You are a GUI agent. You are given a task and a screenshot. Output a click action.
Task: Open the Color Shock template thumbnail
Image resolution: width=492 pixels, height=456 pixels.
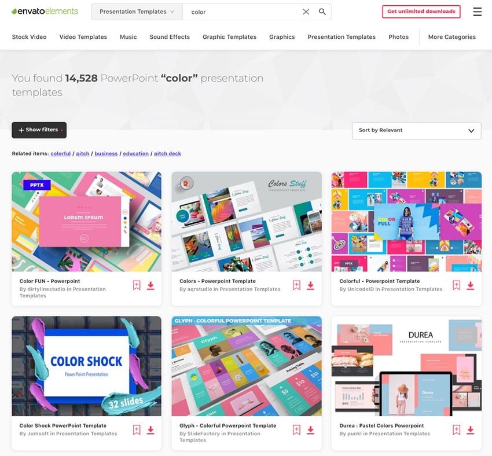coord(87,366)
